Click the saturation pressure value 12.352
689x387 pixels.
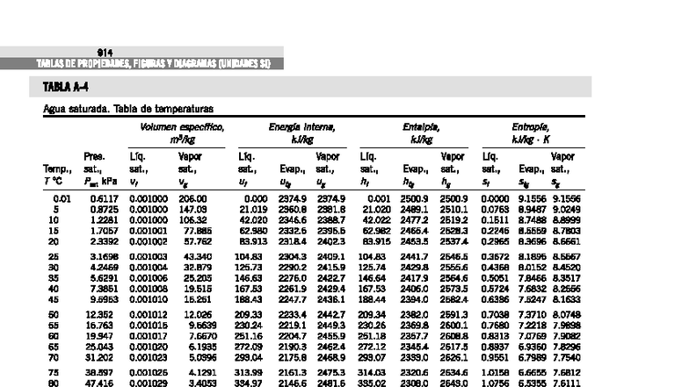101,314
